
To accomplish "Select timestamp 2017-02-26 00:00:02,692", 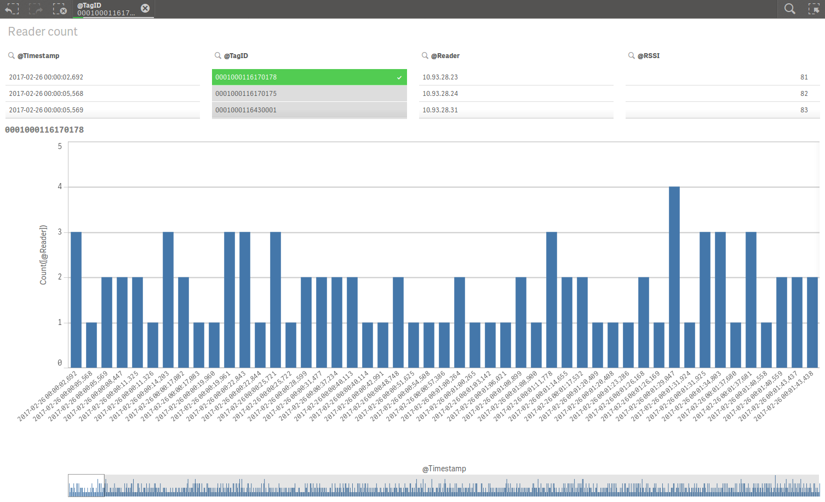I will [102, 77].
